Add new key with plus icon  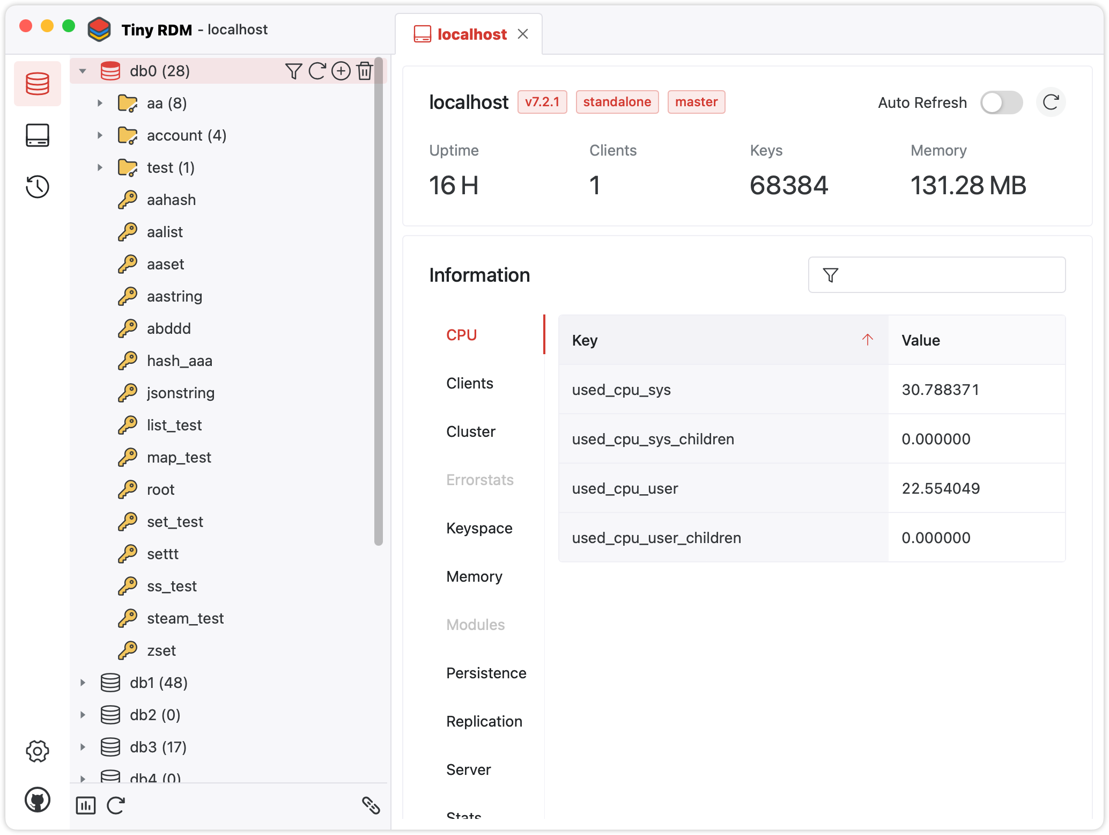pyautogui.click(x=341, y=71)
